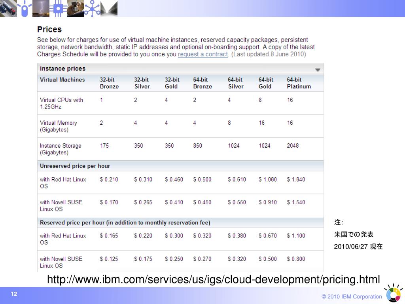405x304 pixels.
Task: Click the lightning photo in header
Action: pos(41,8)
